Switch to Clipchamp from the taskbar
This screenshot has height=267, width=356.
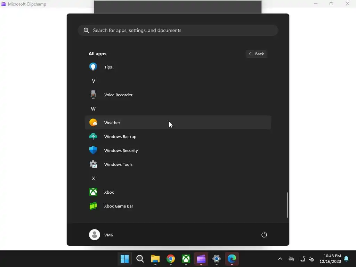[201, 259]
